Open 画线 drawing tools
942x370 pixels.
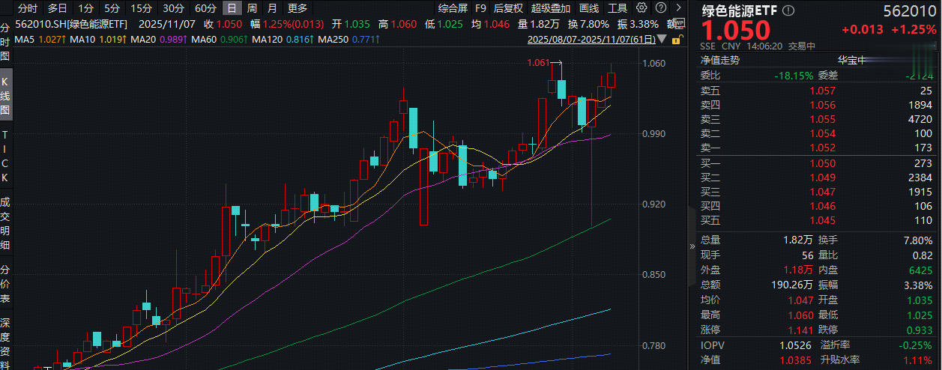click(x=589, y=8)
